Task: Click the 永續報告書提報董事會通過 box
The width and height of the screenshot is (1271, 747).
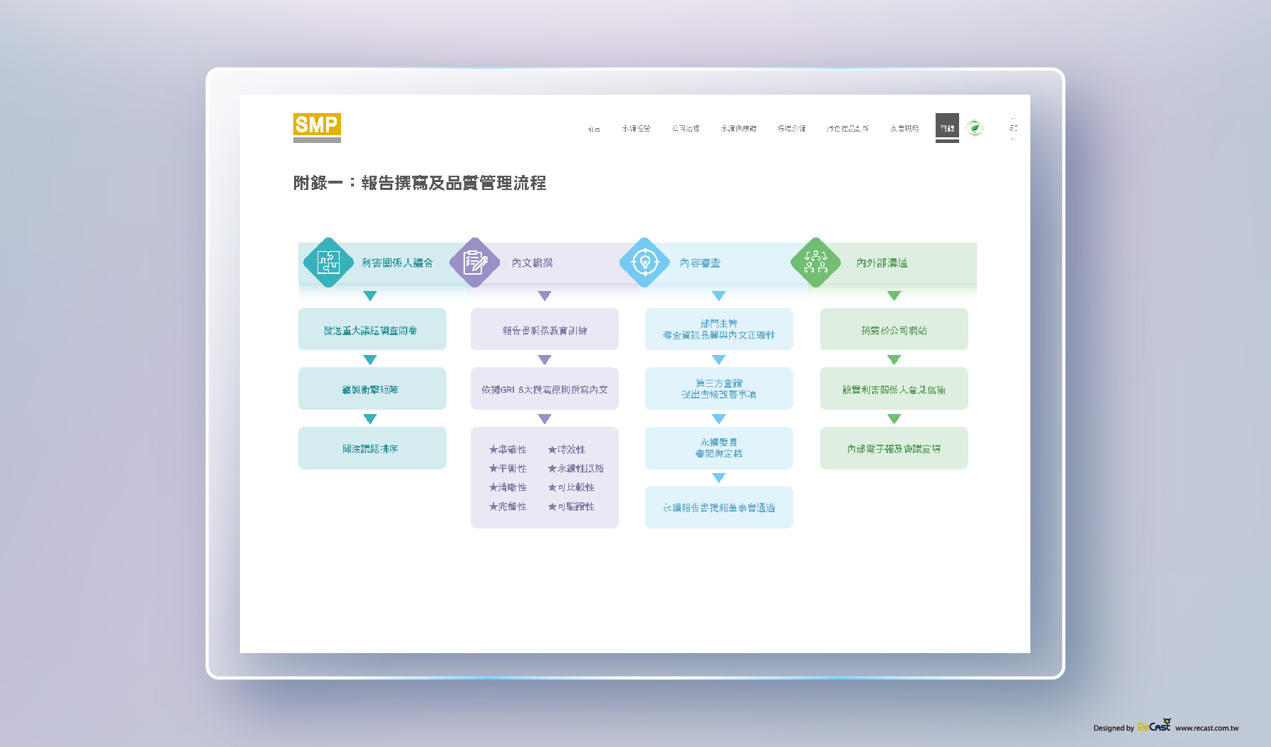Action: [719, 507]
